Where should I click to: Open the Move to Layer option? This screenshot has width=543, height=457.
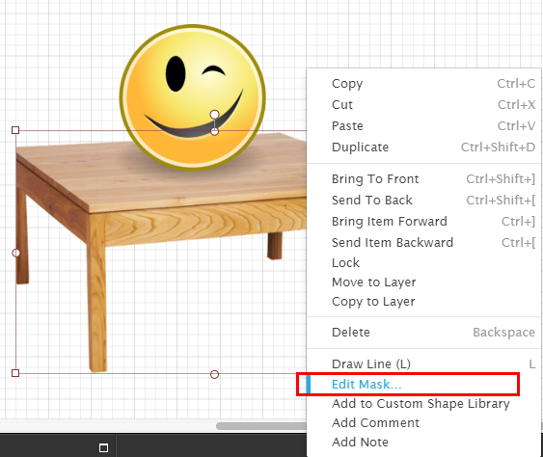point(423,282)
